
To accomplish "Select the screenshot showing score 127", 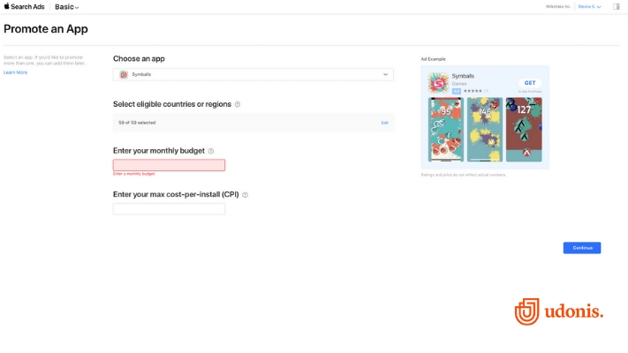I will (x=524, y=129).
